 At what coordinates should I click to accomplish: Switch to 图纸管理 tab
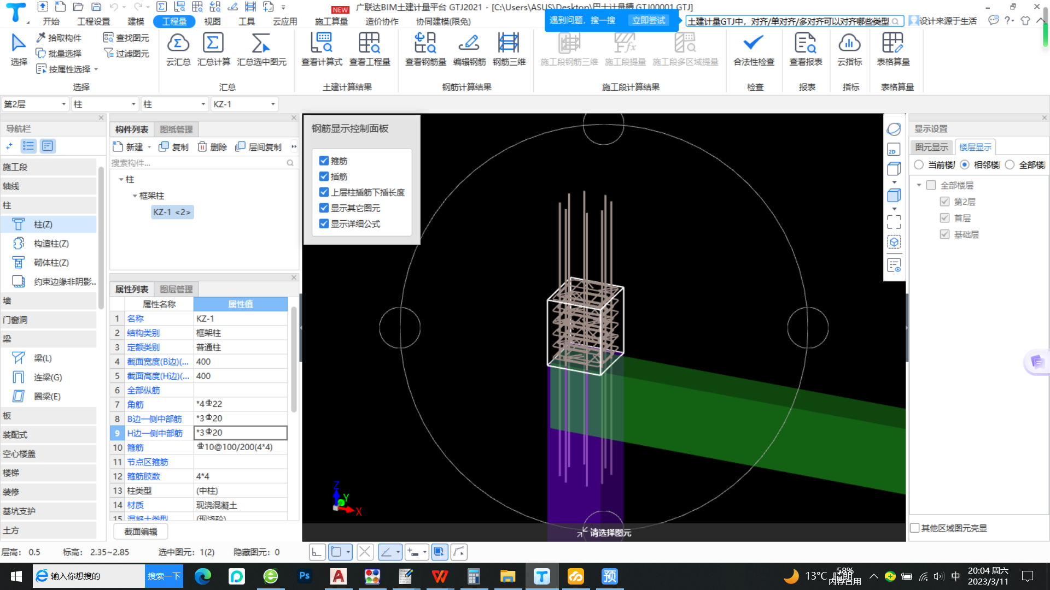point(176,129)
